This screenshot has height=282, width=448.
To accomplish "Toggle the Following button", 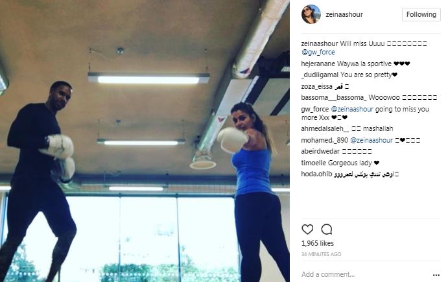I will [421, 14].
